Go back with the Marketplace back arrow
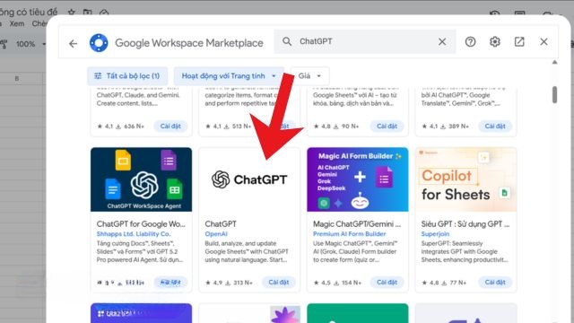 point(73,44)
